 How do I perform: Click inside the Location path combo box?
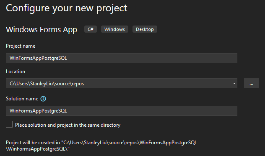click(x=122, y=83)
